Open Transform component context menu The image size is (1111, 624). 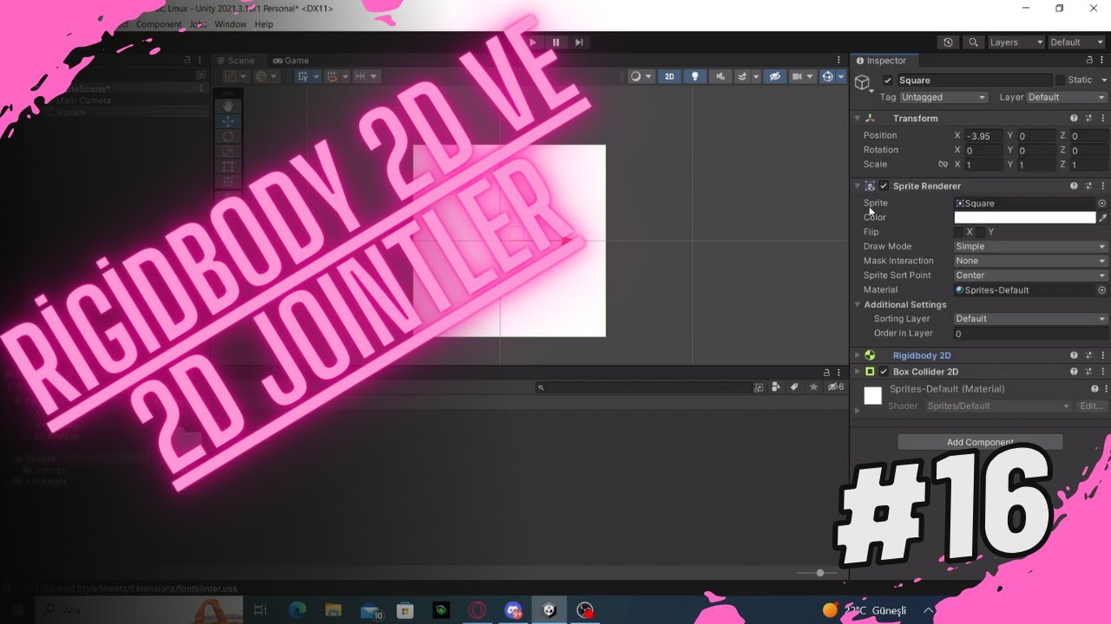(1102, 118)
